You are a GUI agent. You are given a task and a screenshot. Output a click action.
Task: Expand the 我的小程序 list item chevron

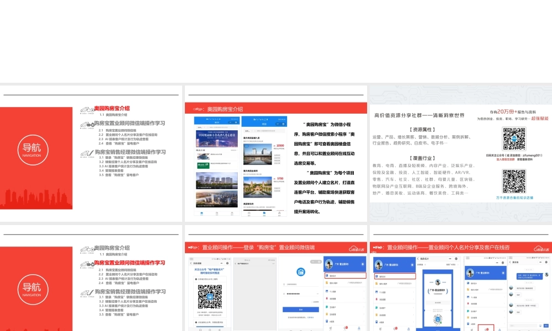click(x=364, y=282)
